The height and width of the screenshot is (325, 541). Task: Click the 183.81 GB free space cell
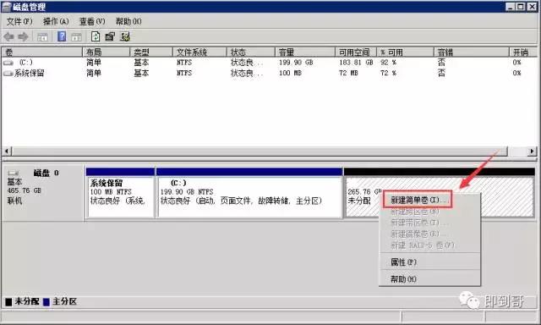pos(356,63)
